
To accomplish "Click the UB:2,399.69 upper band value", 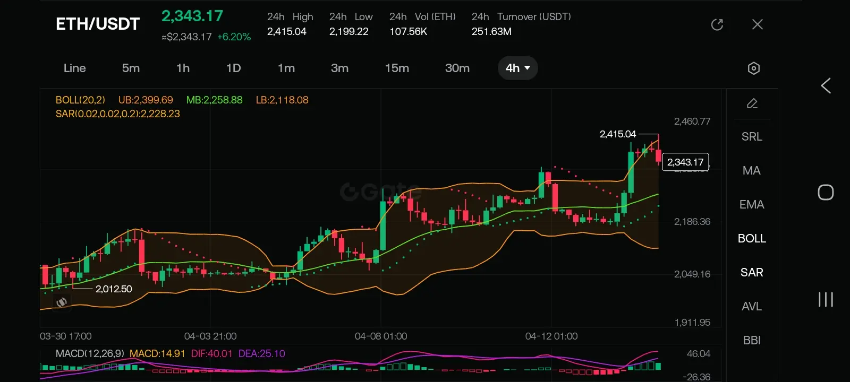I will [146, 100].
